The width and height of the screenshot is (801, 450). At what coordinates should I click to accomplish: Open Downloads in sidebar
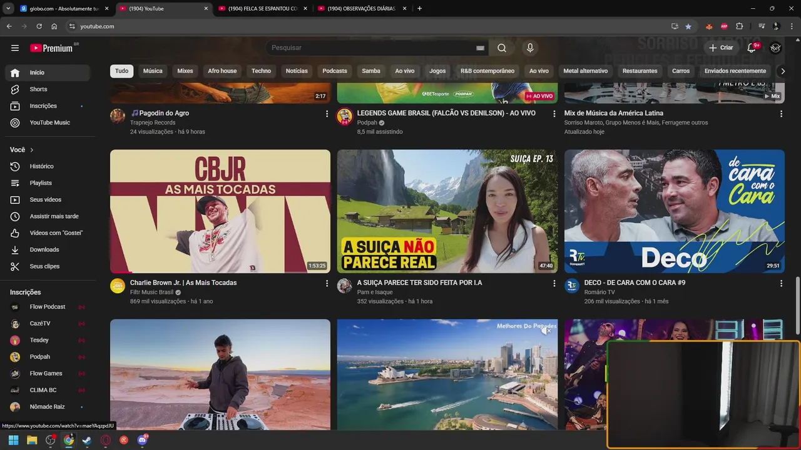[x=48, y=249]
